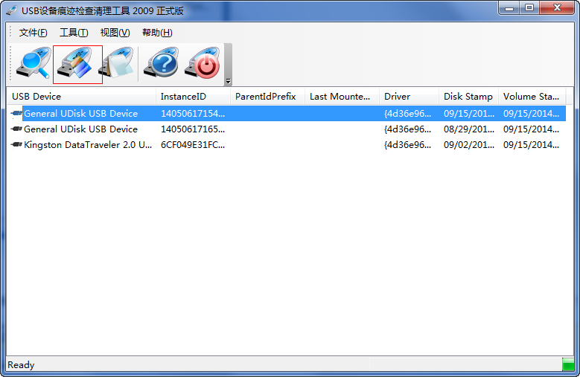Click Driver cell in Kingston row

(x=407, y=145)
